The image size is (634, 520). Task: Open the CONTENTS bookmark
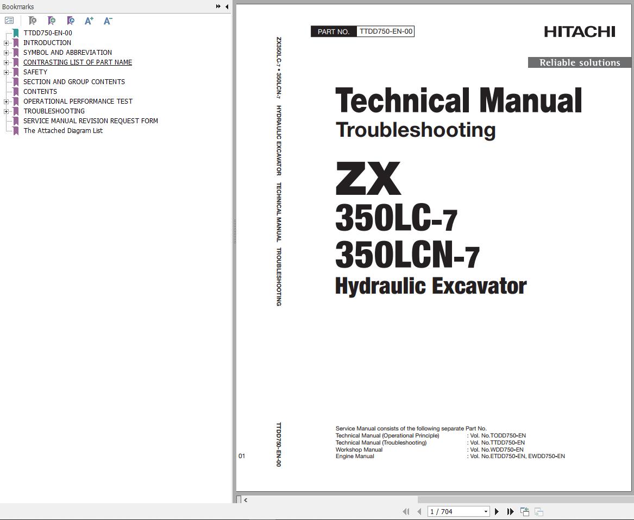[x=40, y=92]
